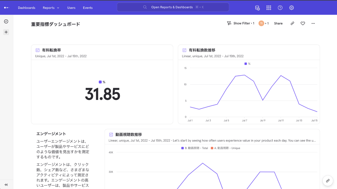The height and width of the screenshot is (189, 337).
Task: Open the three-dot more options menu
Action: tap(313, 23)
